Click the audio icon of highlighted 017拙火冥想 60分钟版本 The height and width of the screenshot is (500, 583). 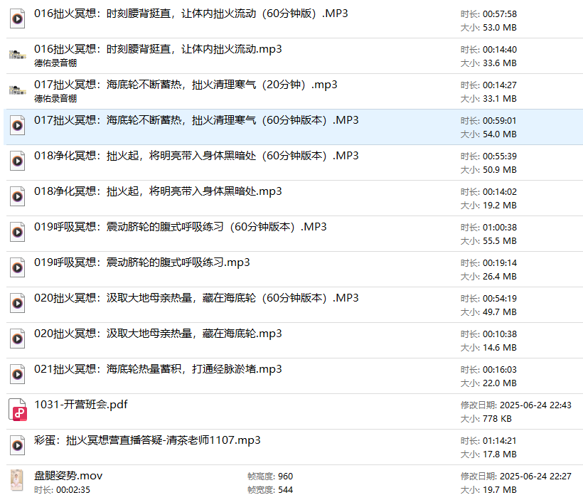coord(17,126)
